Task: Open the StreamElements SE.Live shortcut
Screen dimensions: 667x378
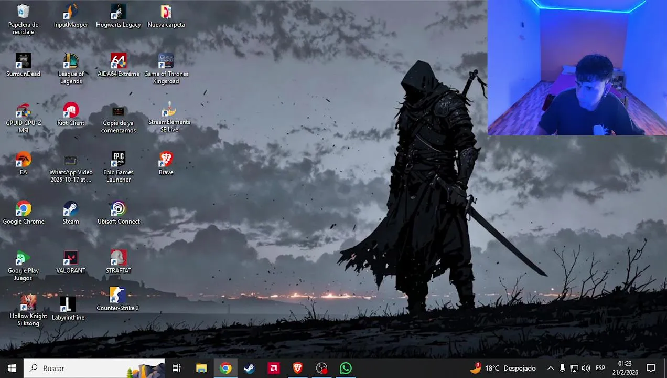Action: [x=169, y=117]
